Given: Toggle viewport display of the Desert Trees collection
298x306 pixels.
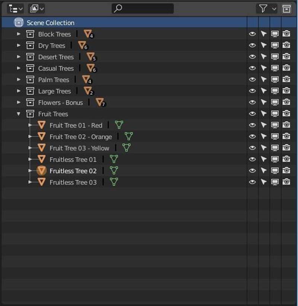Looking at the screenshot, I should (x=275, y=57).
